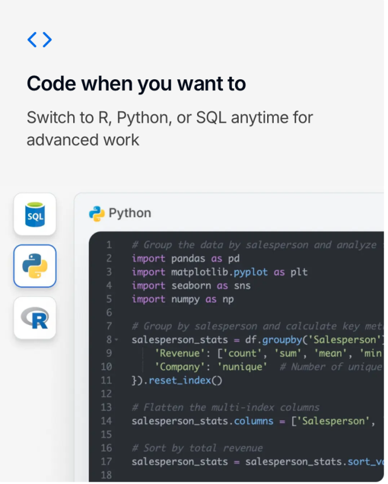Click the "import numpy as np" line

point(183,299)
